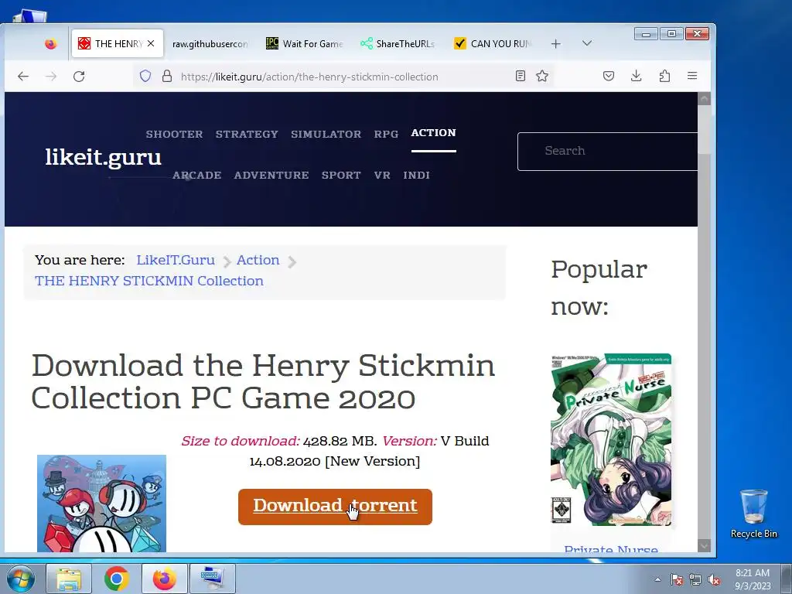This screenshot has width=792, height=594.
Task: Click the Download torrent button
Action: (336, 507)
